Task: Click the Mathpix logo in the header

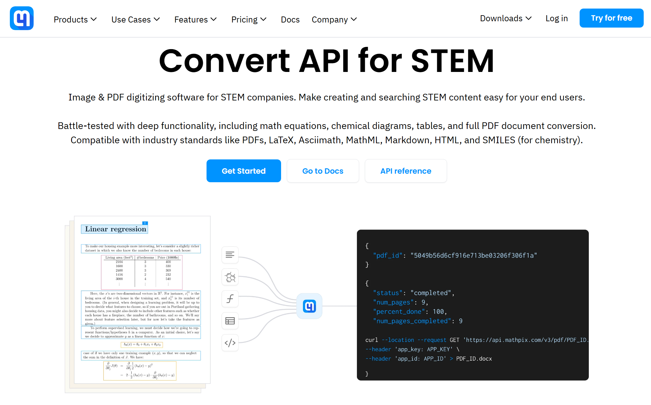Action: [22, 18]
